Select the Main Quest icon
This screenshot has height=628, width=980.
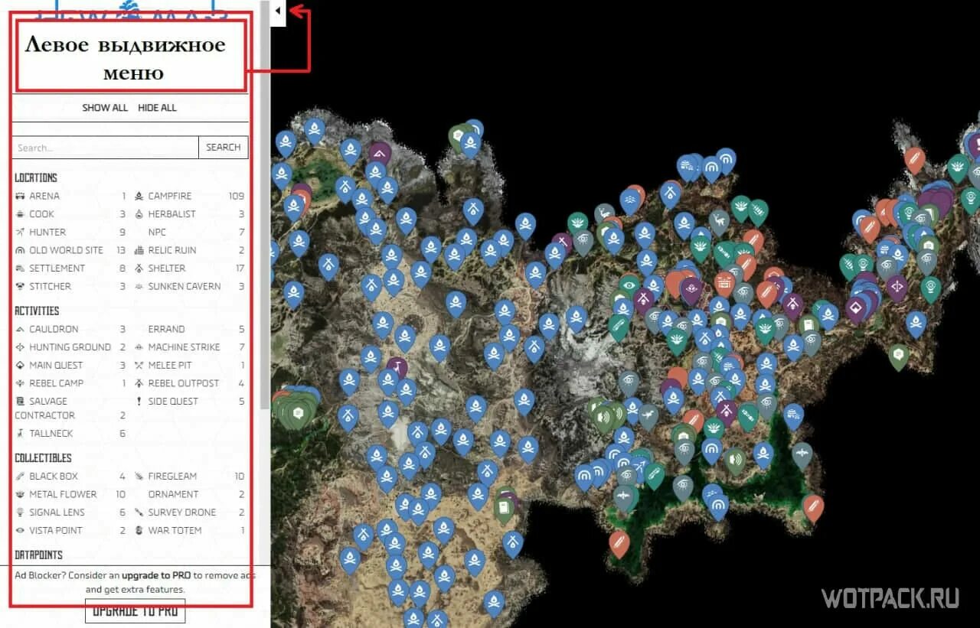[20, 365]
